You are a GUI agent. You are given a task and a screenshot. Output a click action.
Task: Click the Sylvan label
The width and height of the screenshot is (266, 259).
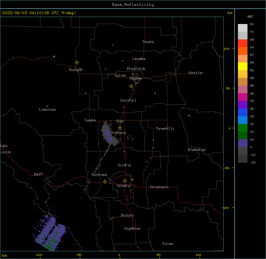coord(120,75)
